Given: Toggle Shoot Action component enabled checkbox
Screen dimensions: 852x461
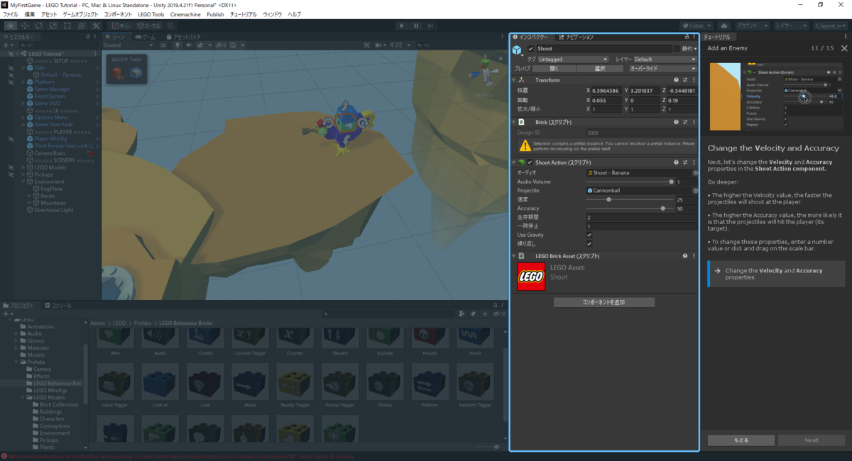Looking at the screenshot, I should (x=530, y=162).
